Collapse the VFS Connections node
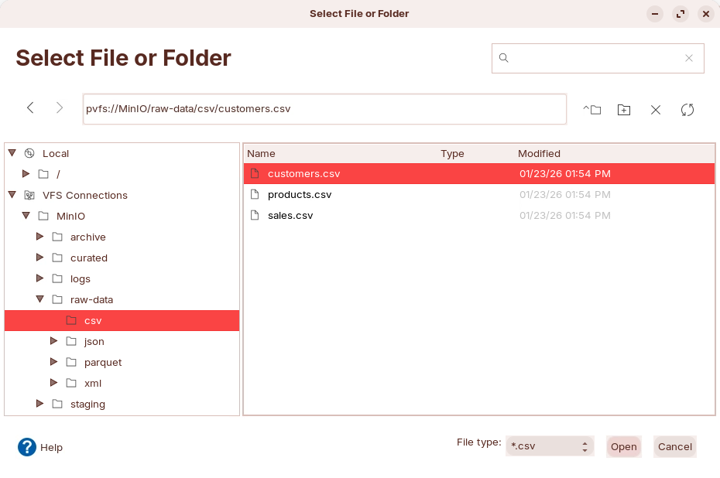 coord(12,195)
